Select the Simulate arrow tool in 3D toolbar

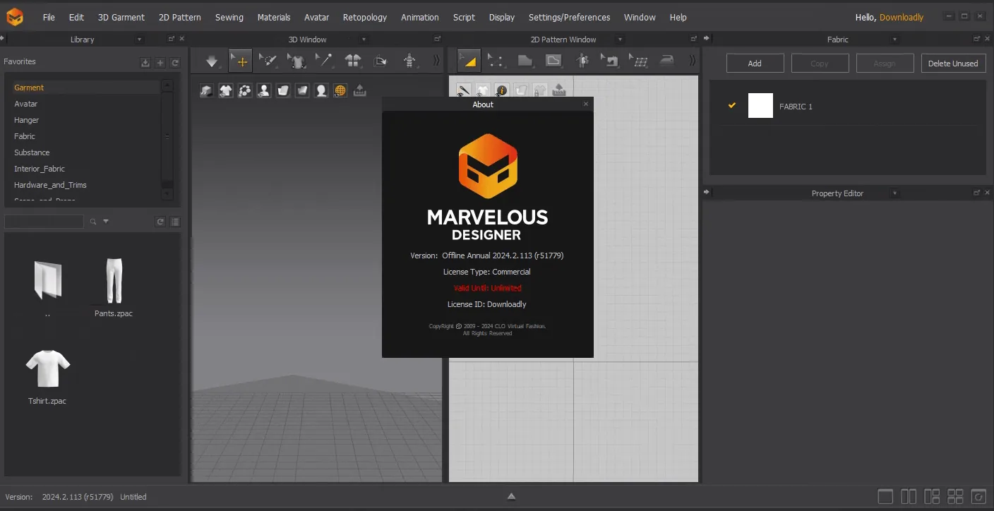click(x=212, y=61)
